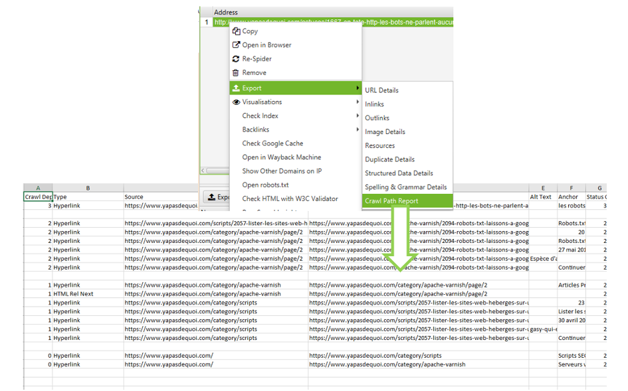
Task: Open in Wayback Machine menu entry
Action: pyautogui.click(x=281, y=157)
